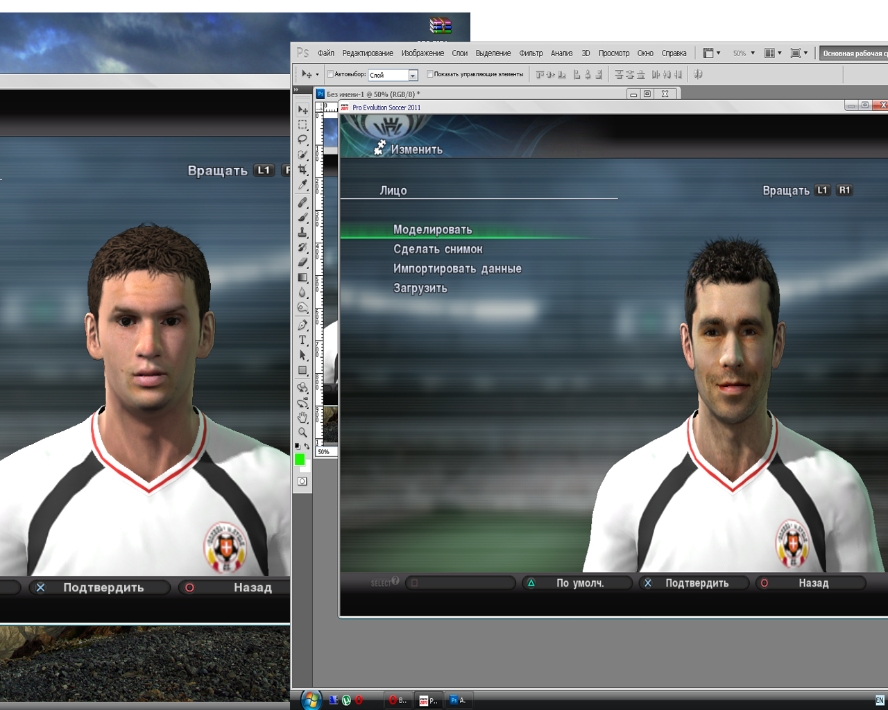888x710 pixels.
Task: Open the Анализ menu
Action: [562, 53]
